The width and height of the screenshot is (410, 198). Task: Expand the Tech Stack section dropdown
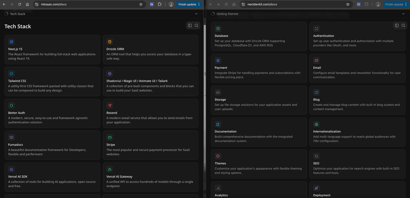coord(196,14)
